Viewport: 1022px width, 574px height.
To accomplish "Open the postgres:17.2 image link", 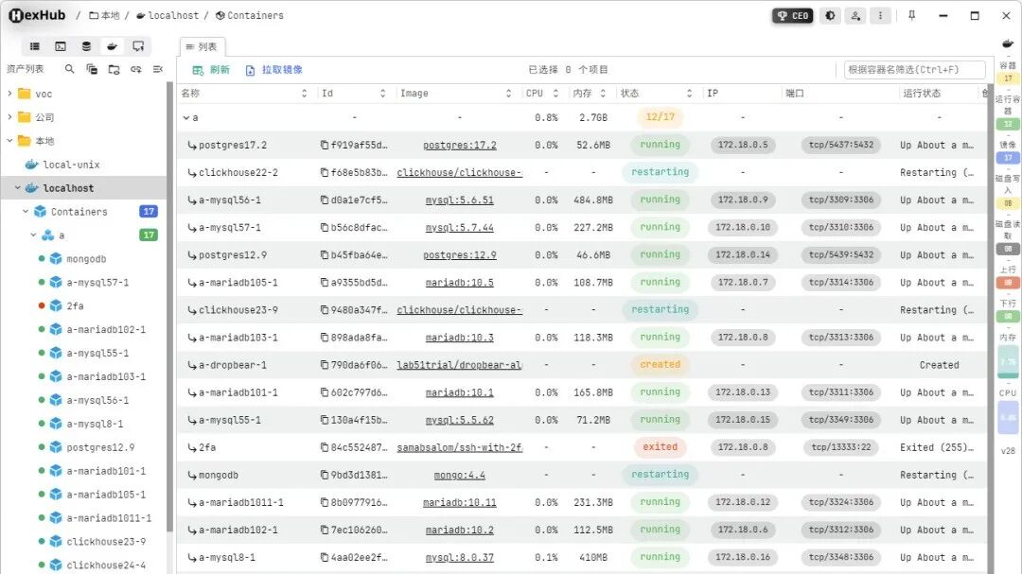I will click(460, 146).
